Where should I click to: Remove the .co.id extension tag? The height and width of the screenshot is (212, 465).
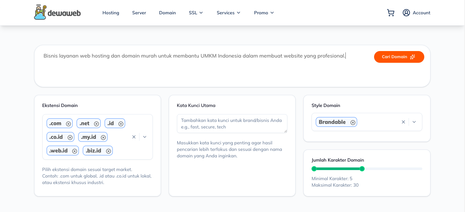pyautogui.click(x=70, y=137)
